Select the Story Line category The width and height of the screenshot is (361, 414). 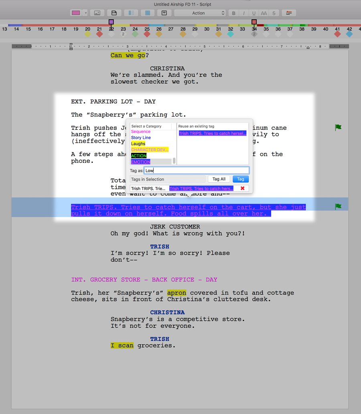coord(141,137)
